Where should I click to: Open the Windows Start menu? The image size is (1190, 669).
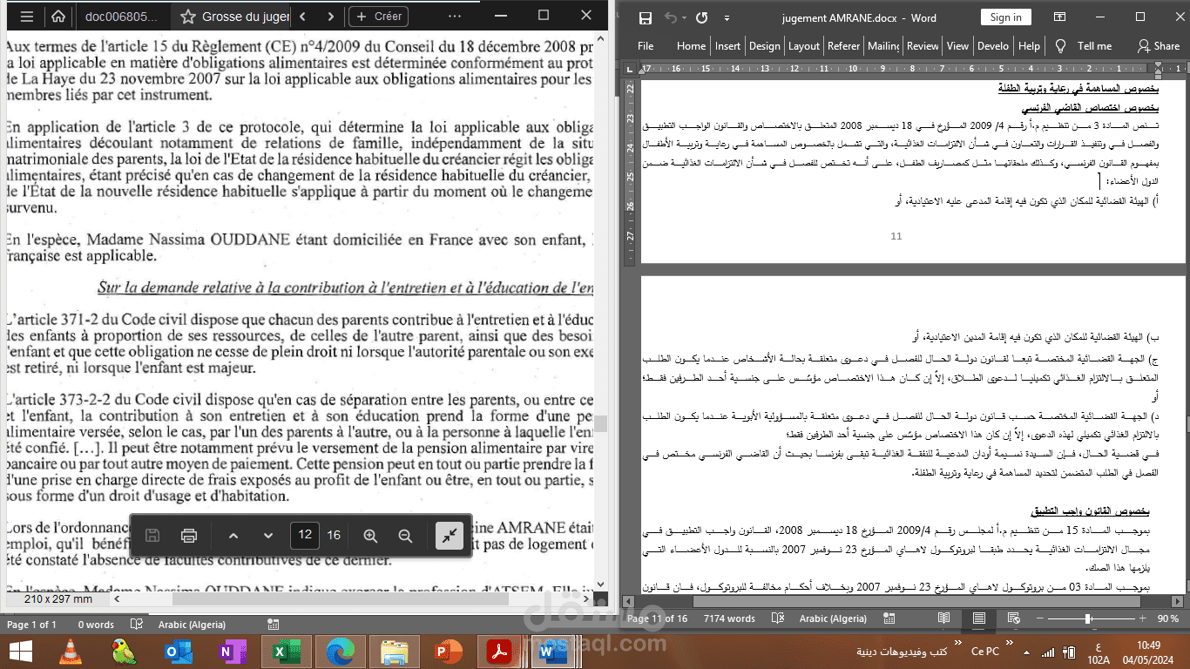click(x=20, y=651)
